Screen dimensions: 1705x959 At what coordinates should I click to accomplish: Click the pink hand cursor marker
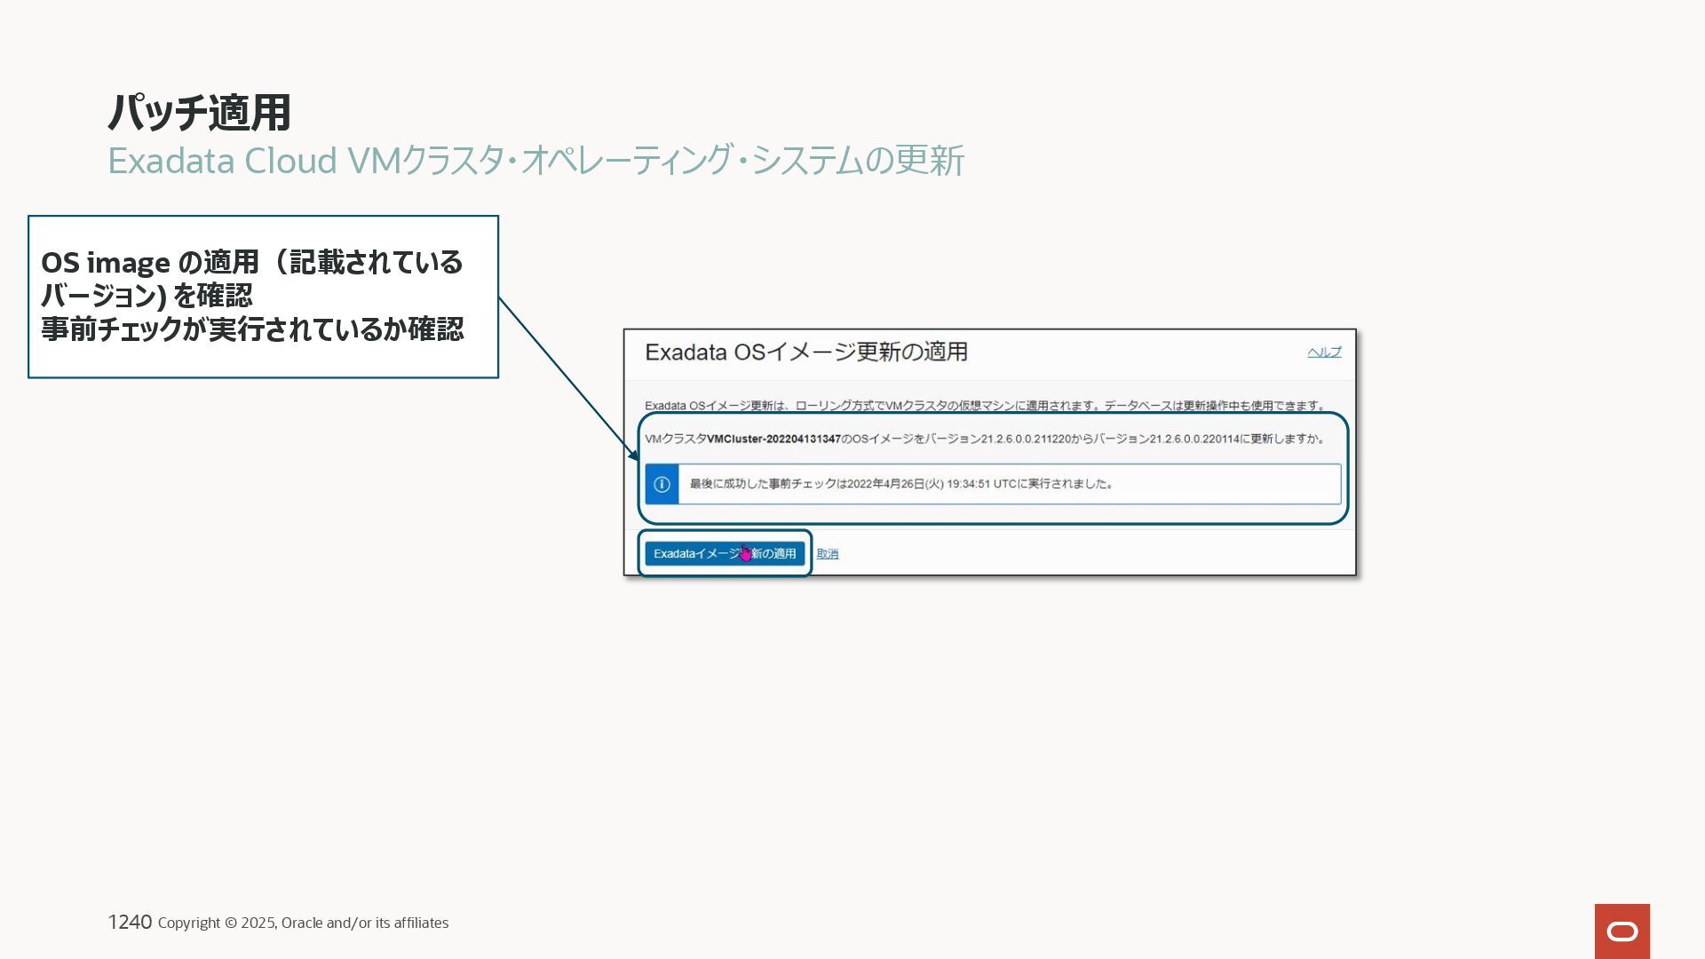pyautogui.click(x=745, y=553)
